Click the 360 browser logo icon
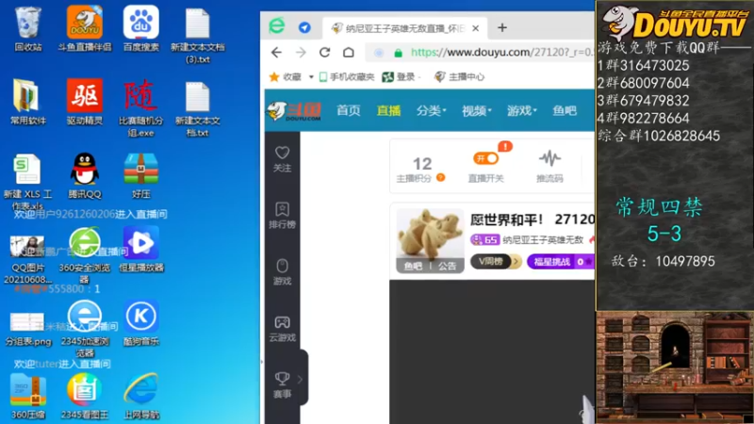 click(x=277, y=25)
